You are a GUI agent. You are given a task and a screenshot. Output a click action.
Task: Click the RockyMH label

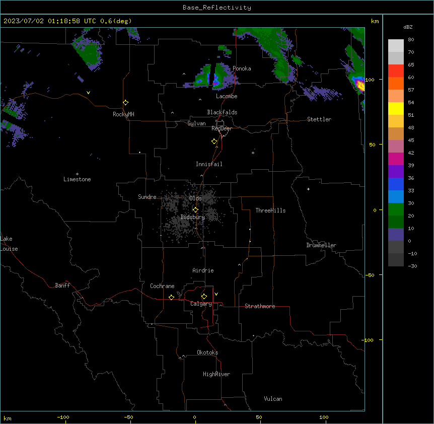pyautogui.click(x=123, y=114)
